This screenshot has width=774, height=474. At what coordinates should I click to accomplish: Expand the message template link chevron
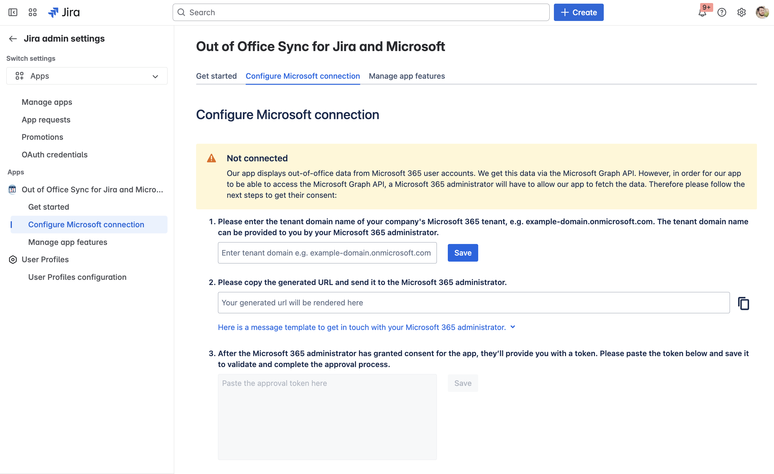pos(513,327)
